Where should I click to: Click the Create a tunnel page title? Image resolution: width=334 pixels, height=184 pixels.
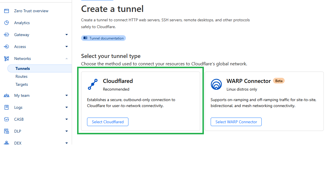click(112, 9)
